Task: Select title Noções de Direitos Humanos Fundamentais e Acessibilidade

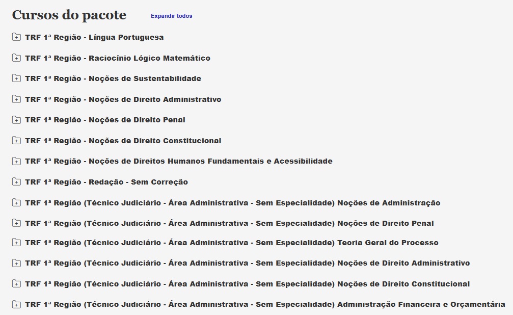Action: 179,162
